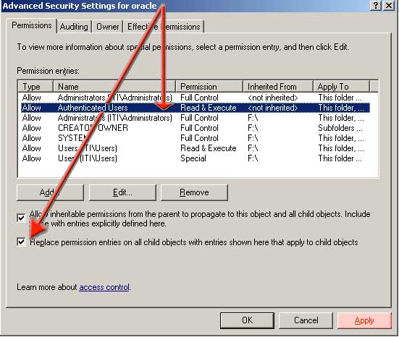Select the Permissions tab
399x337 pixels.
click(32, 25)
